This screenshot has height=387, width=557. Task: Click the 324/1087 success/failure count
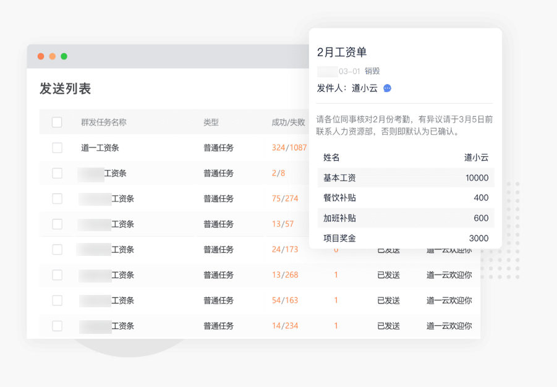(x=289, y=148)
